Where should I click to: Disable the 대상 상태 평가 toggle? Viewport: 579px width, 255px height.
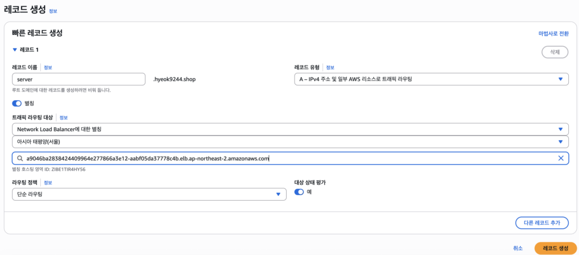299,192
